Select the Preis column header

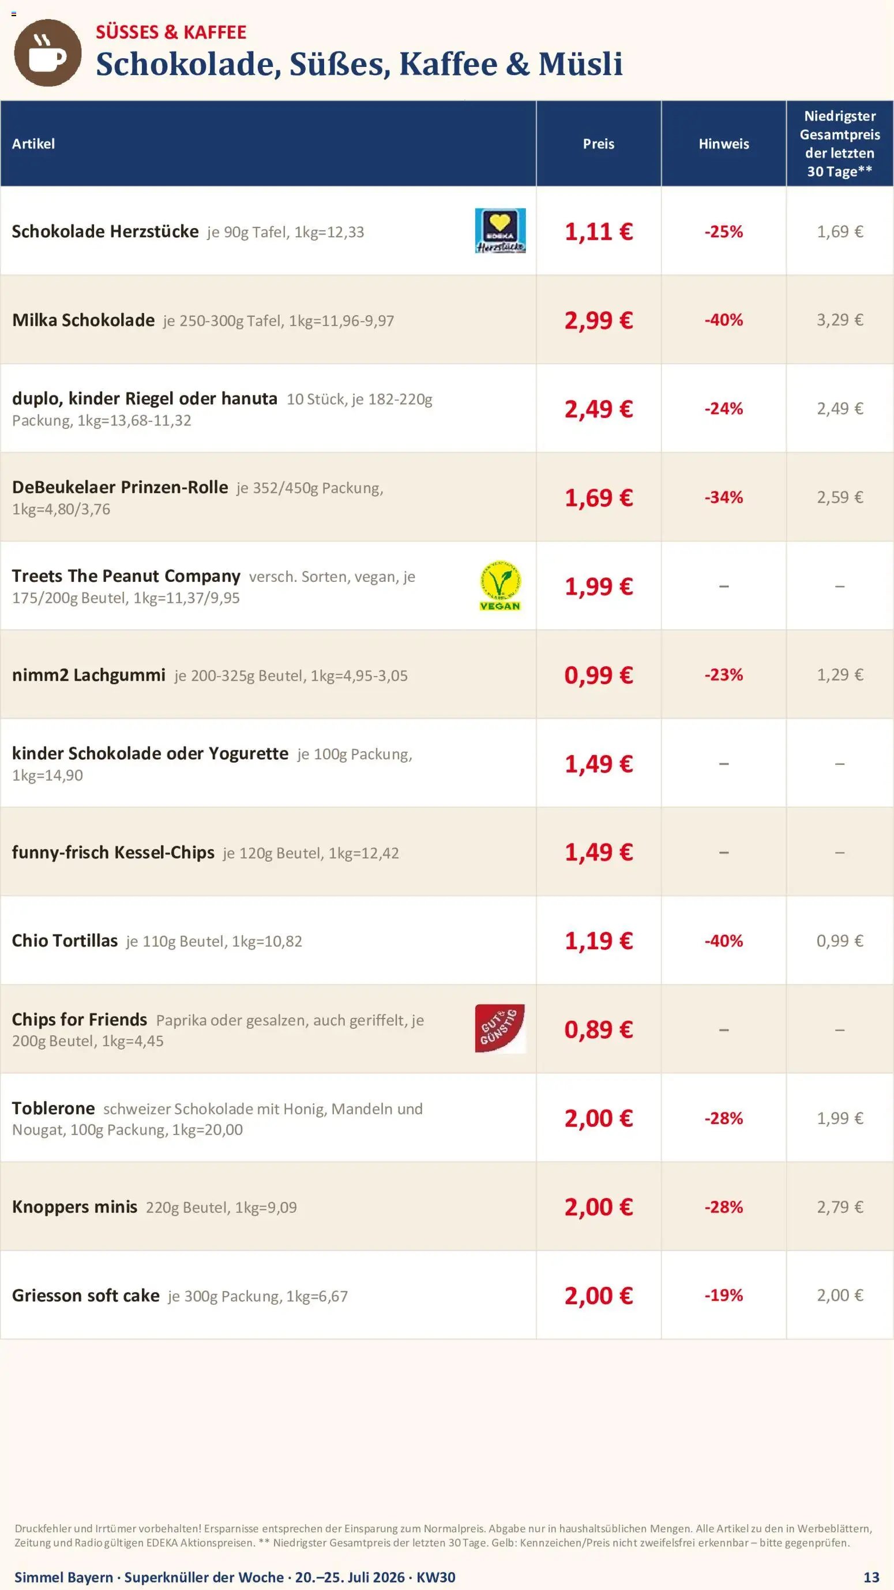[x=599, y=143]
